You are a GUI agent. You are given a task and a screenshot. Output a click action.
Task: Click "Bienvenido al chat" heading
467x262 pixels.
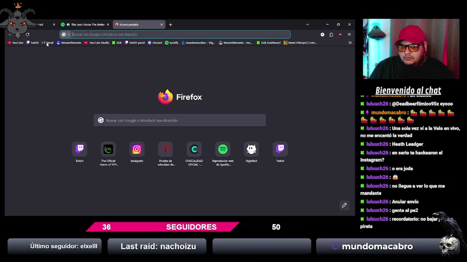[x=408, y=90]
